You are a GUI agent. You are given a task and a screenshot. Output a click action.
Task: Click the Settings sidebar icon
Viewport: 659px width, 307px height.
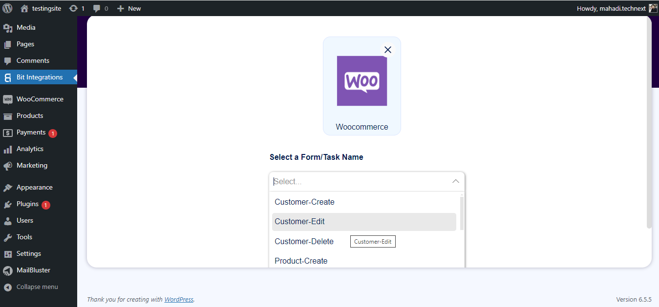pyautogui.click(x=7, y=254)
